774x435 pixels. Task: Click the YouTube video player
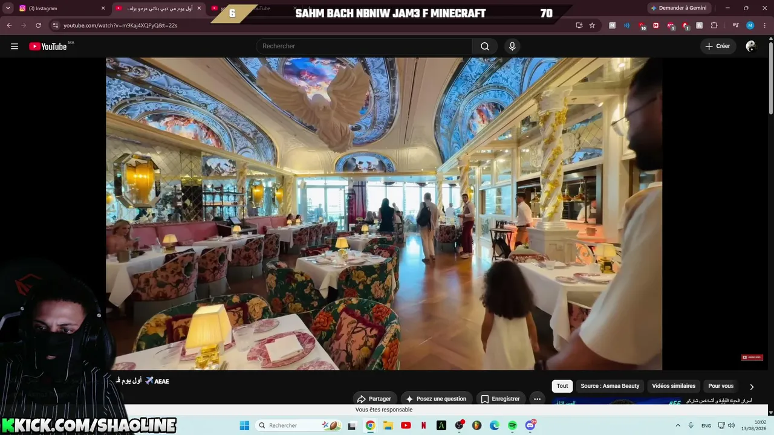click(x=384, y=214)
